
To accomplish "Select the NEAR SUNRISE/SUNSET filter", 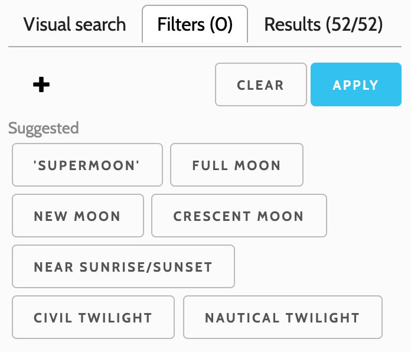I will click(x=123, y=266).
